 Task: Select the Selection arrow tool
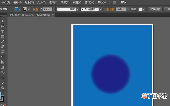pos(3,21)
